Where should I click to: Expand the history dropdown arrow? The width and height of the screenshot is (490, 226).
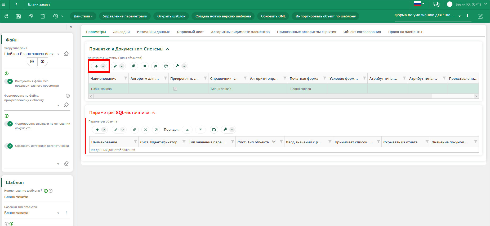pyautogui.click(x=62, y=16)
